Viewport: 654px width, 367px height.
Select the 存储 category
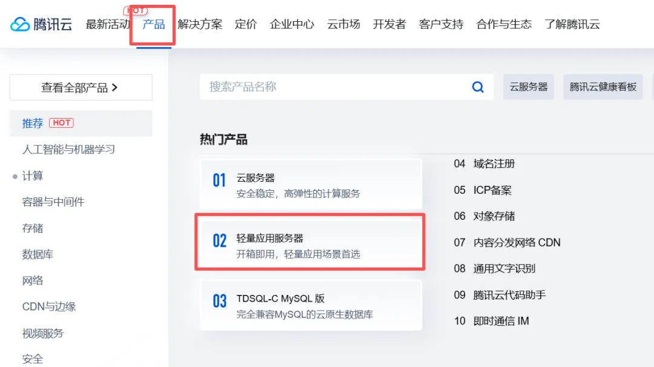click(33, 228)
